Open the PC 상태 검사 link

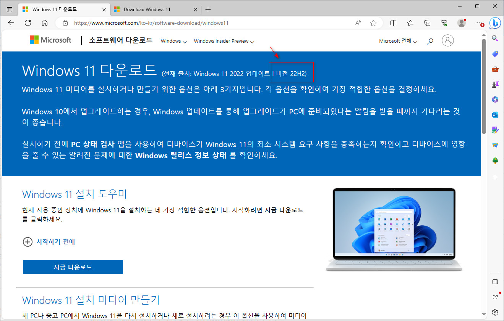pyautogui.click(x=93, y=144)
